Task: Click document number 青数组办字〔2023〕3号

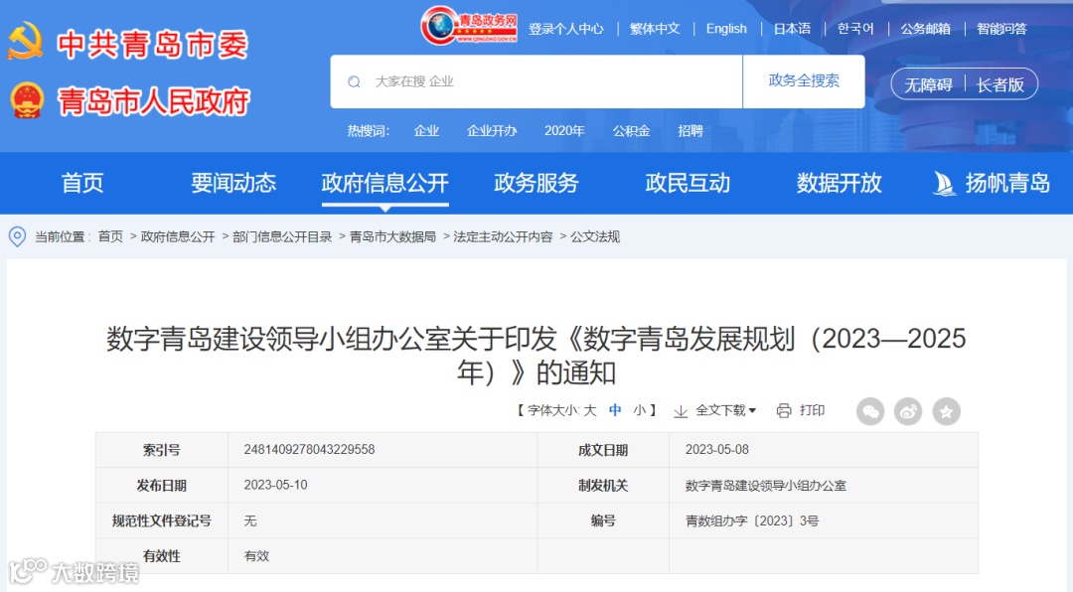Action: point(752,520)
